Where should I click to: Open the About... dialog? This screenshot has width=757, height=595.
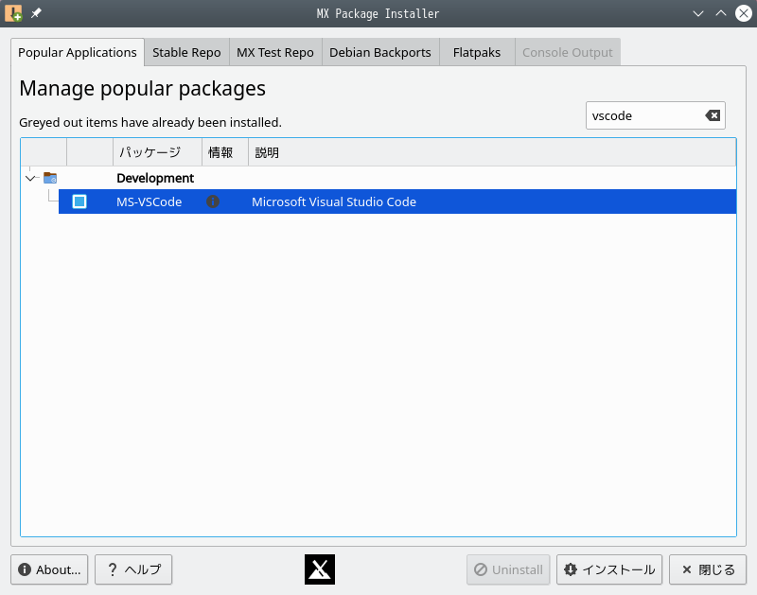[x=49, y=569]
